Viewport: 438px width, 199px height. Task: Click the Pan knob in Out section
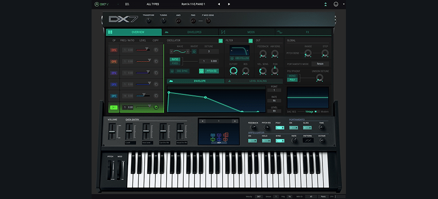275,71
